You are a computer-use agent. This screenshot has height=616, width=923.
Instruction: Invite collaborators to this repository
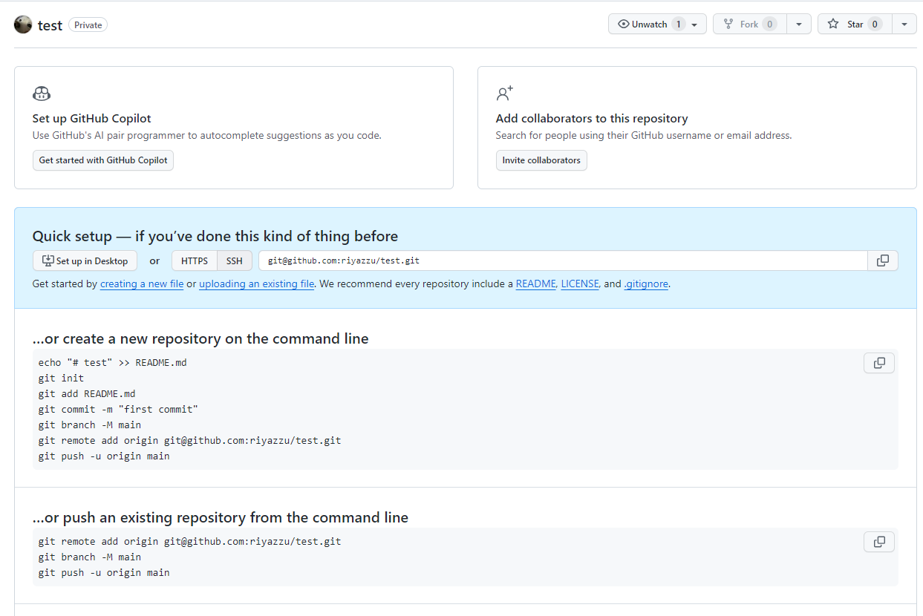point(541,160)
